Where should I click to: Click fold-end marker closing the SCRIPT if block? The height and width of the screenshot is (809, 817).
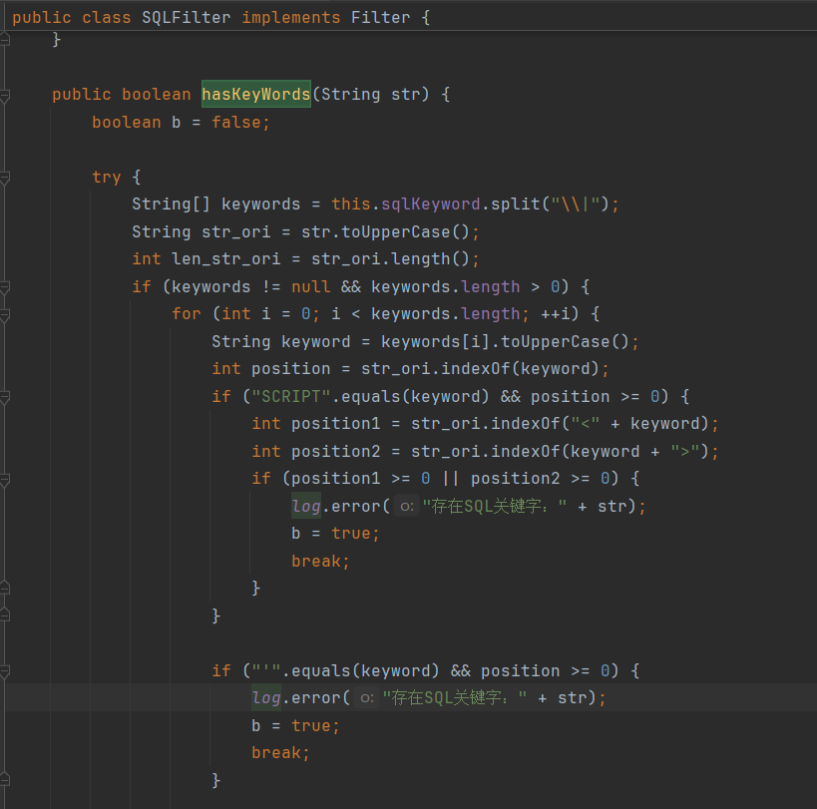5,616
